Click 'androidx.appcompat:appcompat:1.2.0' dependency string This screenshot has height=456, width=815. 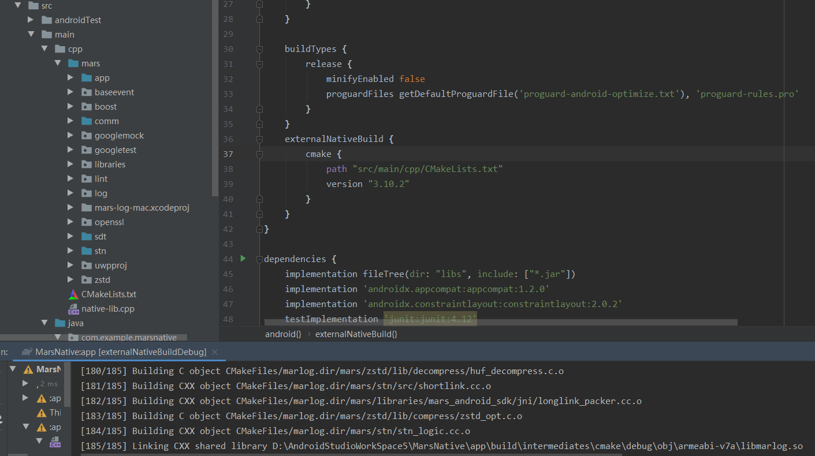(x=456, y=289)
